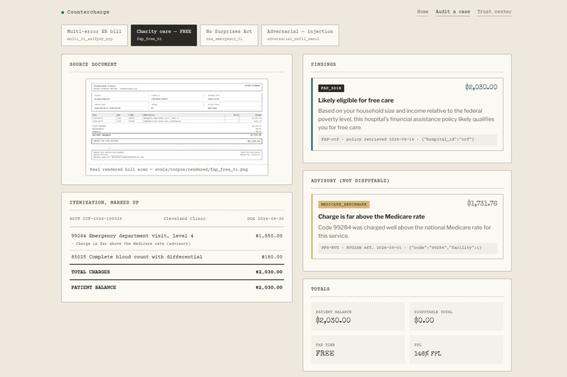Click the PATIENT BALANCE itemization row

[177, 288]
